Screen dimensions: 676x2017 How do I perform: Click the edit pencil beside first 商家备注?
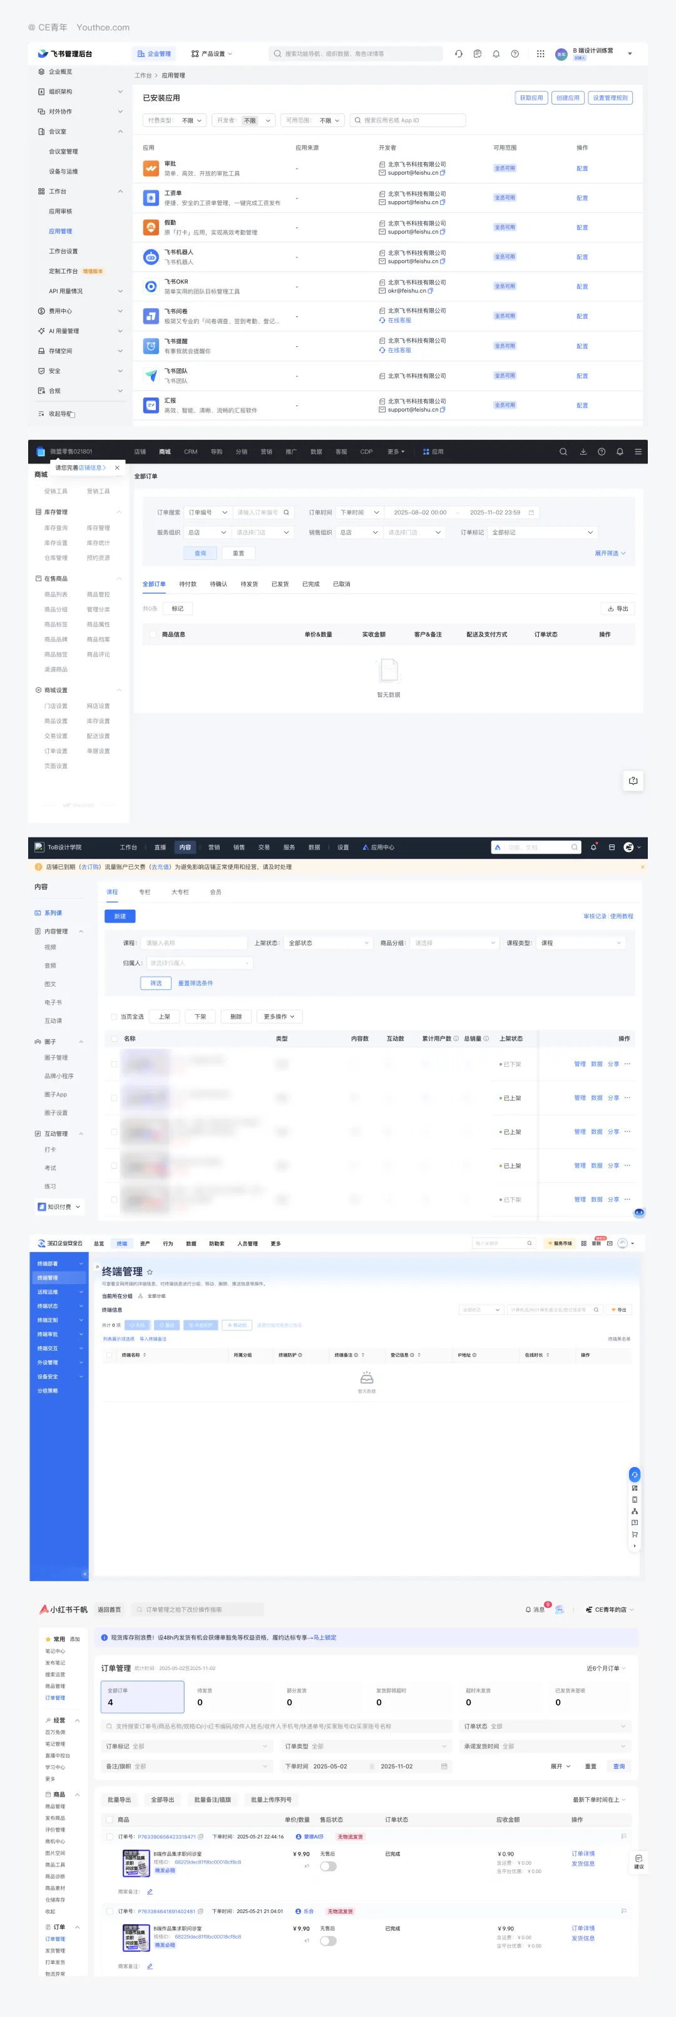tap(150, 1892)
